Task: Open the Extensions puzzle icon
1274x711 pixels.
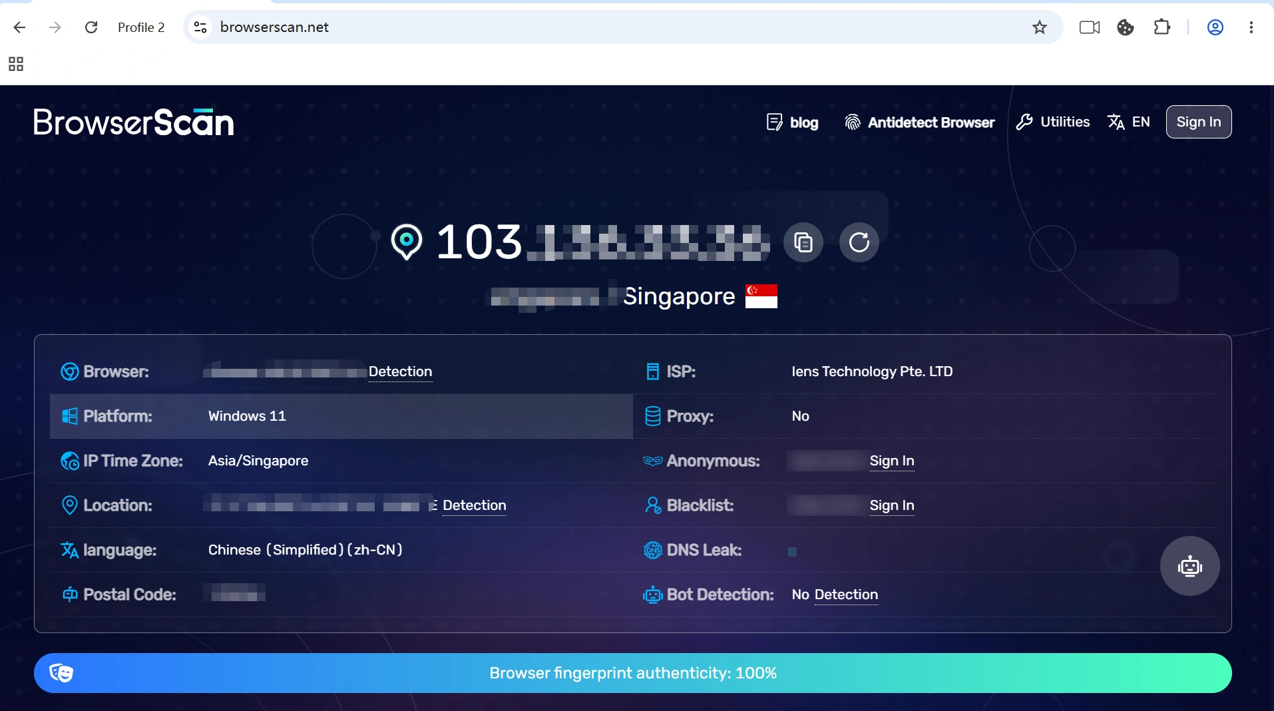Action: 1162,27
